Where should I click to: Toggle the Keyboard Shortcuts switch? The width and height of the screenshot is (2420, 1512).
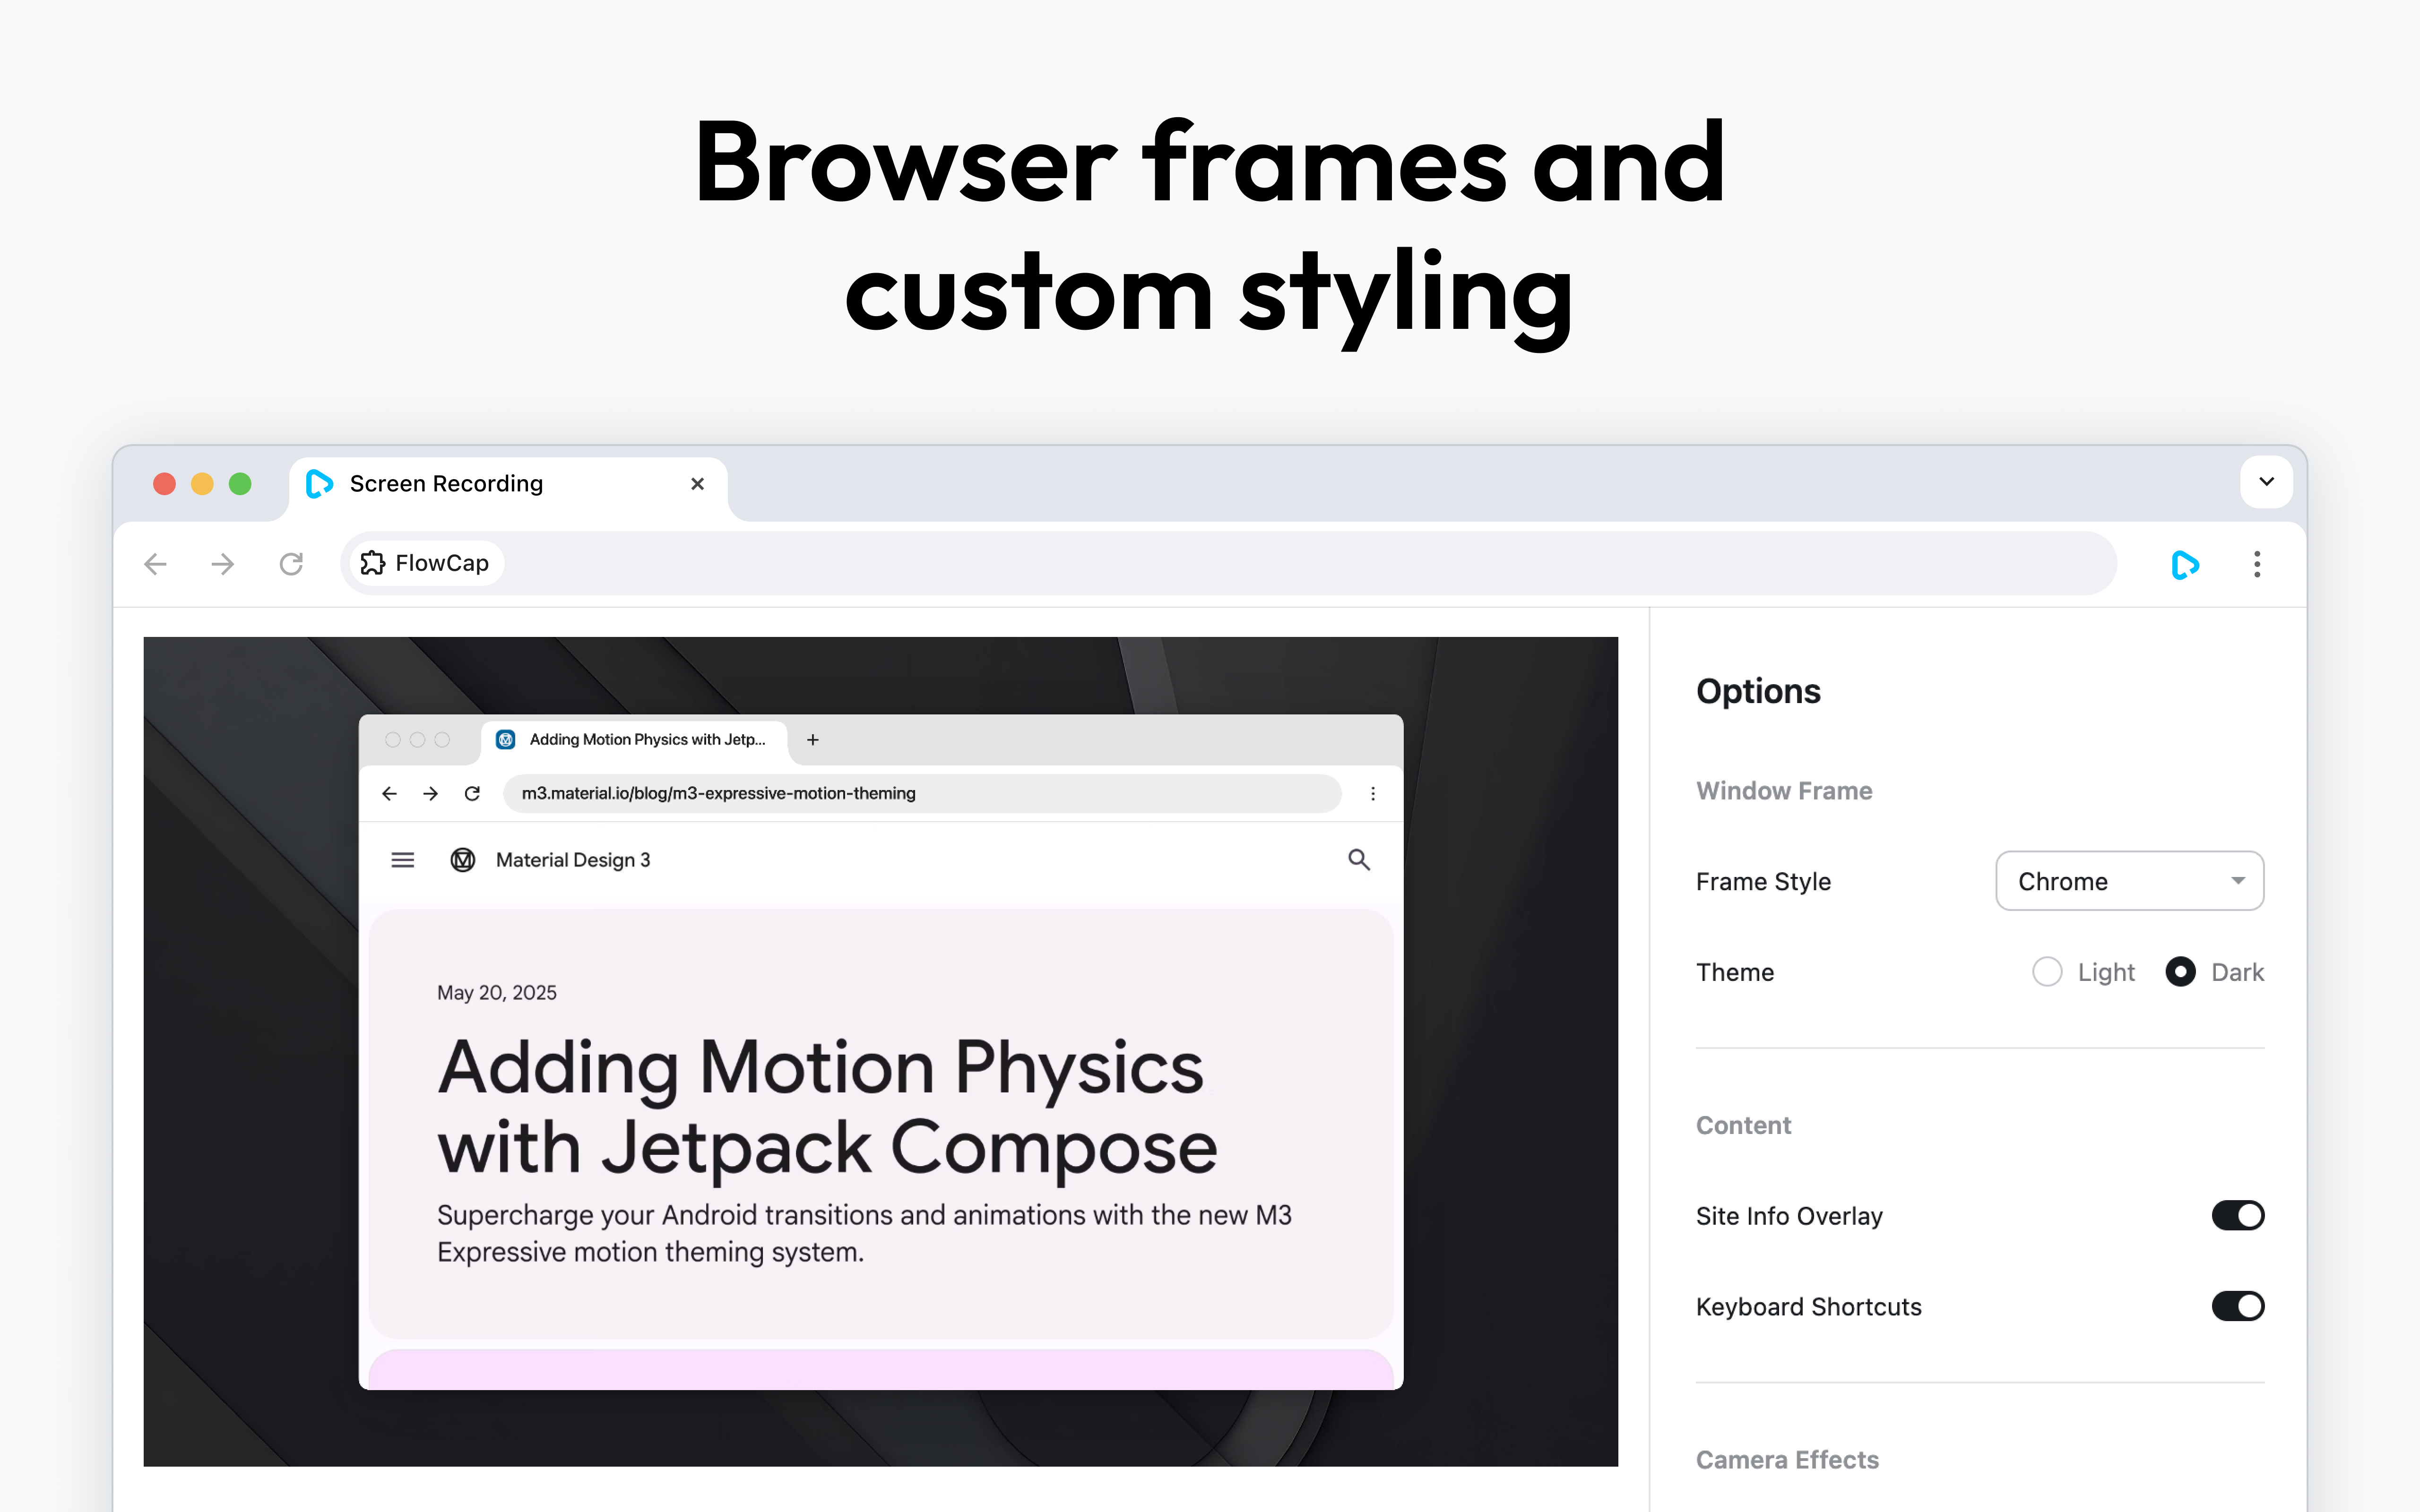click(2238, 1306)
